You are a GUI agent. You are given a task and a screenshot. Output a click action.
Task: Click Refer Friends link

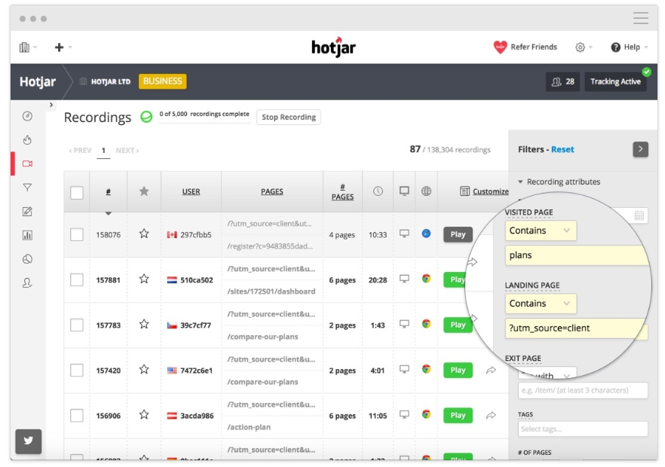525,47
